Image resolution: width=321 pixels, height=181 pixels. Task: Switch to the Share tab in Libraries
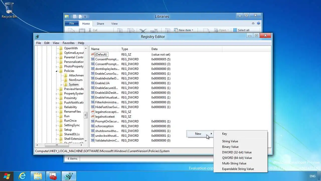(100, 24)
